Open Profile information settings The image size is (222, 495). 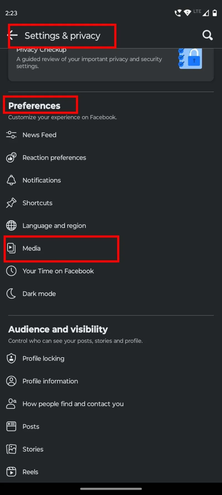coord(50,381)
